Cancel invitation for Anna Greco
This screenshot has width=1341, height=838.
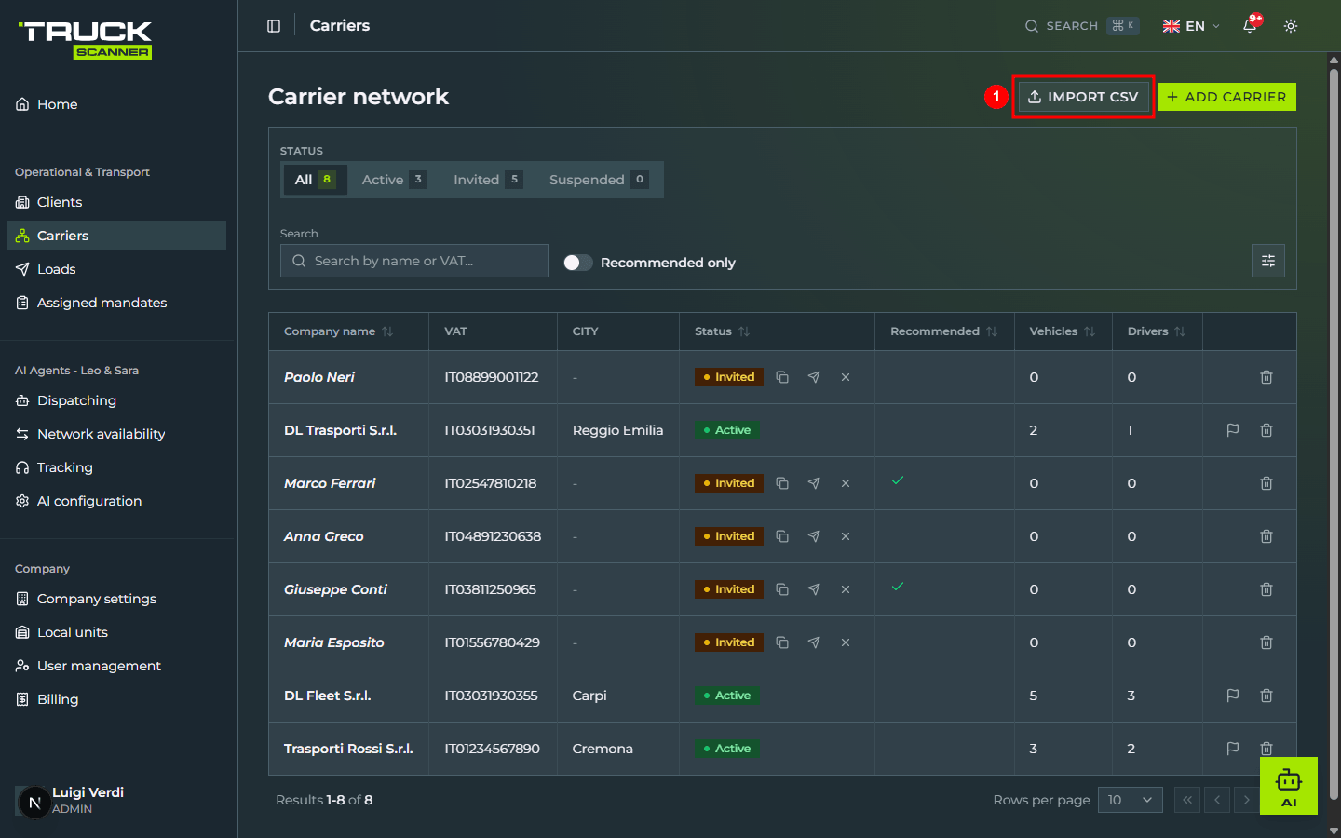(x=846, y=536)
